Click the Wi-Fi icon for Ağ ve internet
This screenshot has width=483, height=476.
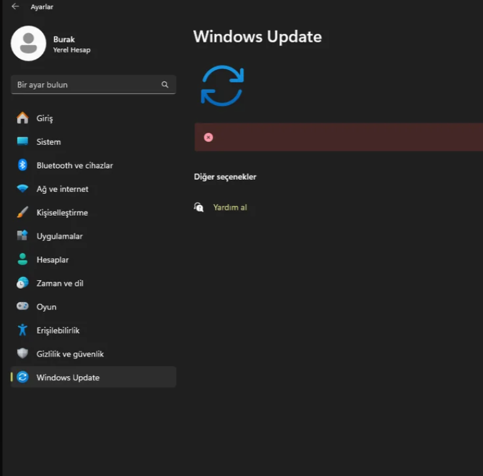tap(22, 188)
